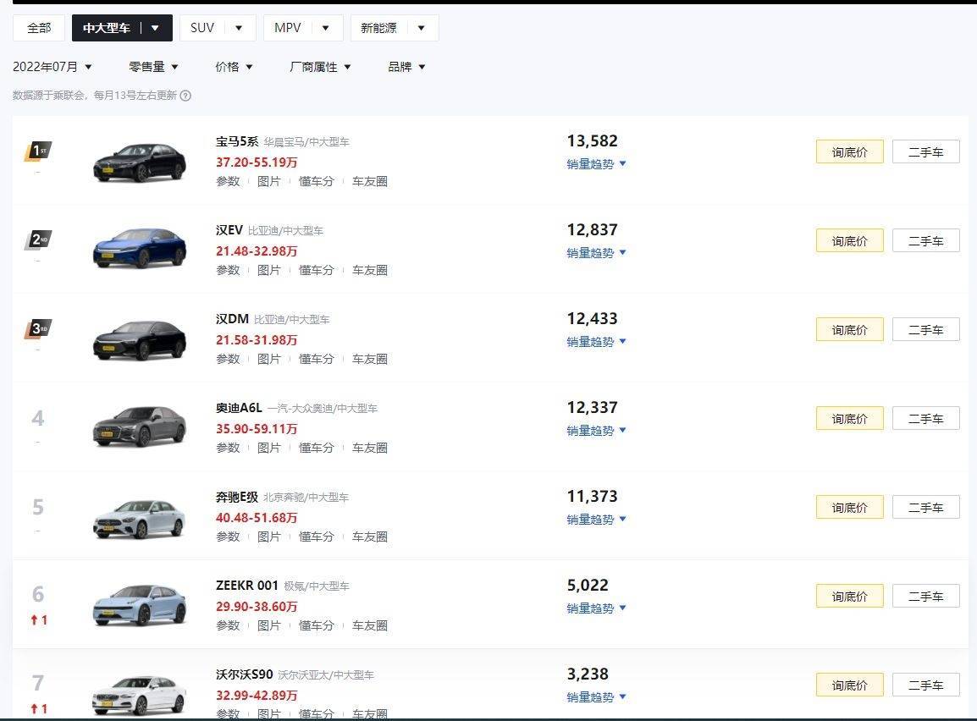Open the 奥迪A6L model title link
The width and height of the screenshot is (977, 721).
pos(239,408)
